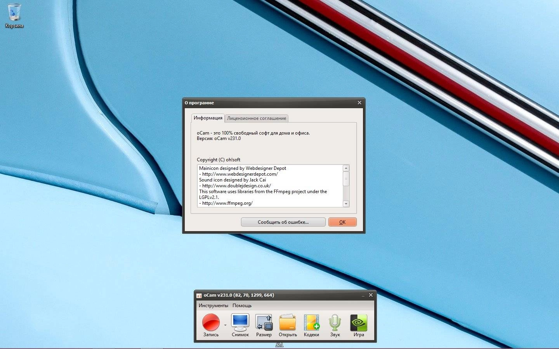The height and width of the screenshot is (349, 559).
Task: Click the ffmpeg.org URL text
Action: click(x=227, y=203)
